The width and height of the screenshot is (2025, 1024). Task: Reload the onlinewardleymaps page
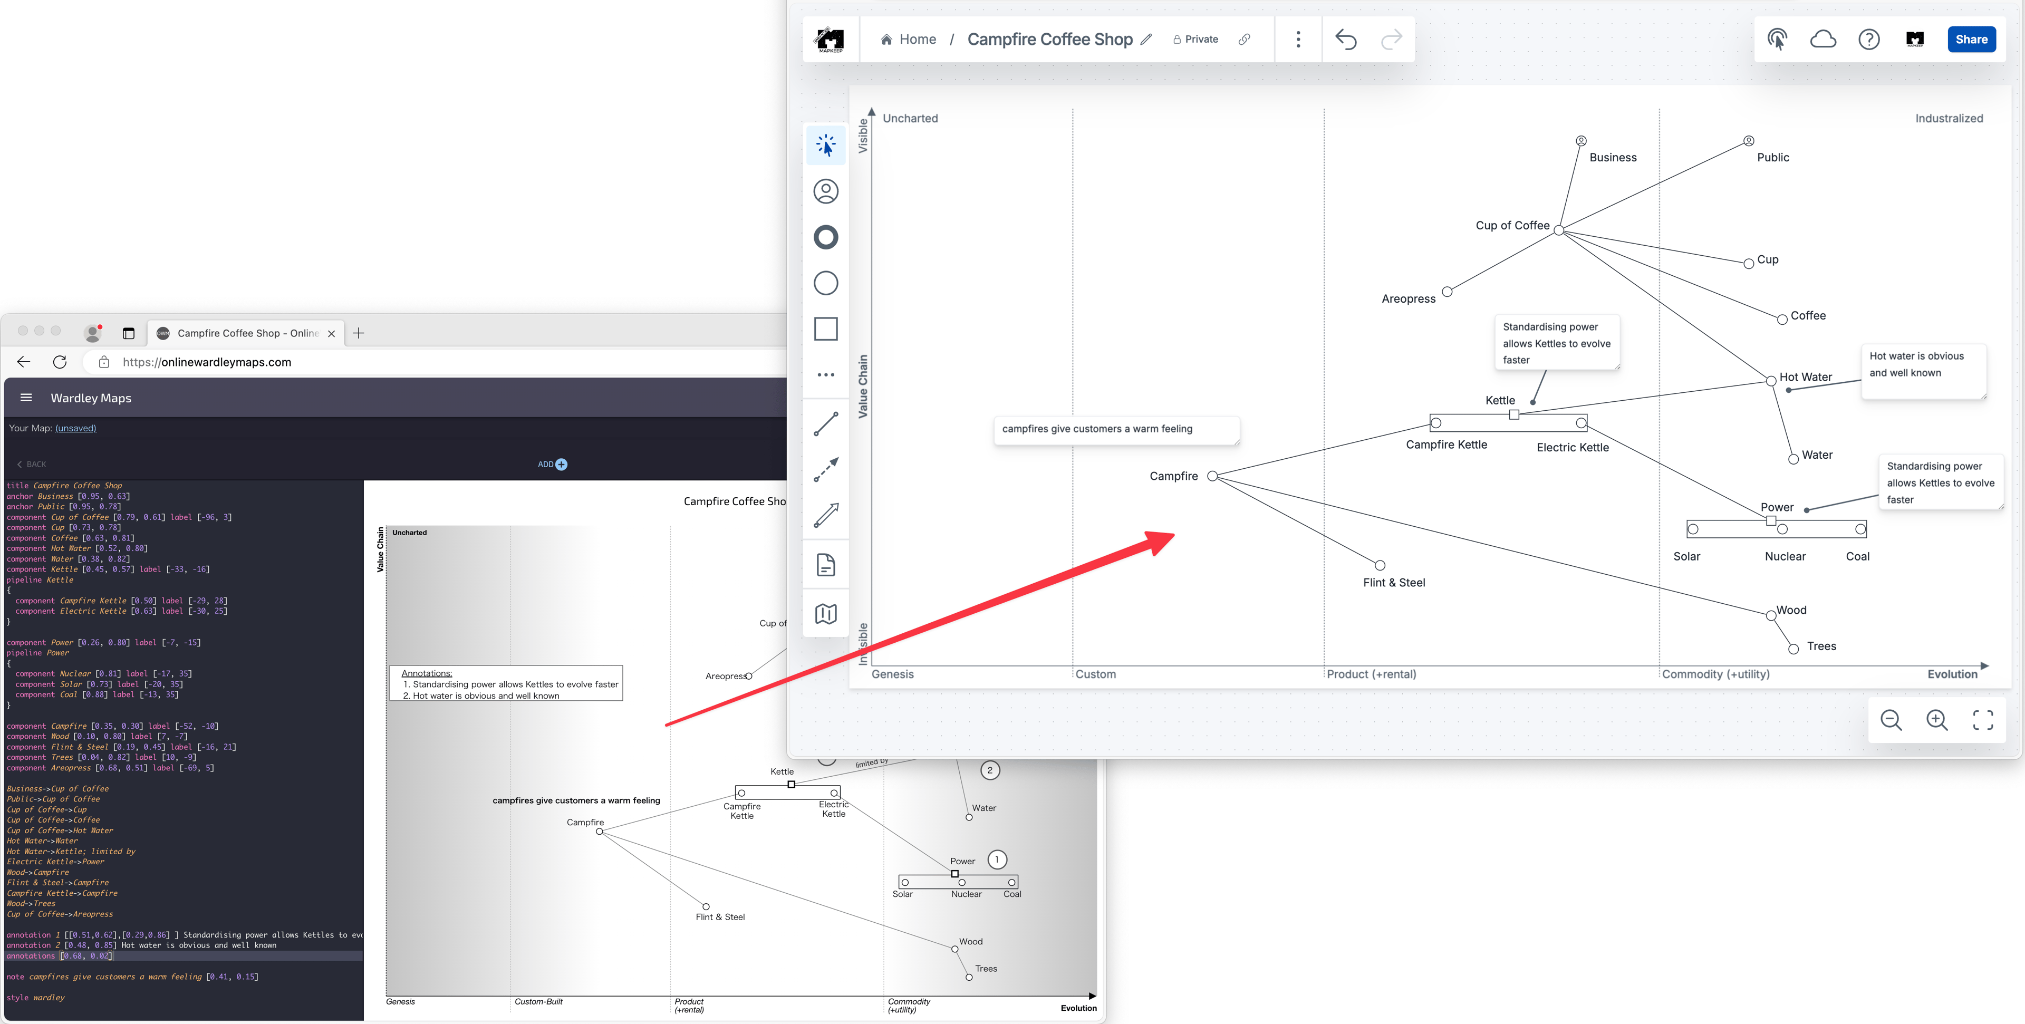60,362
